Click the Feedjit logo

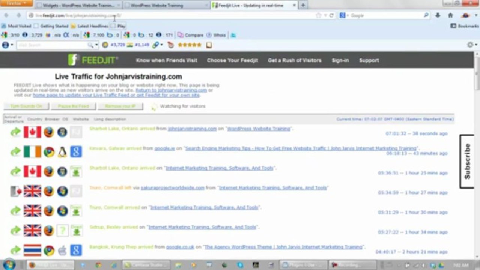93,60
